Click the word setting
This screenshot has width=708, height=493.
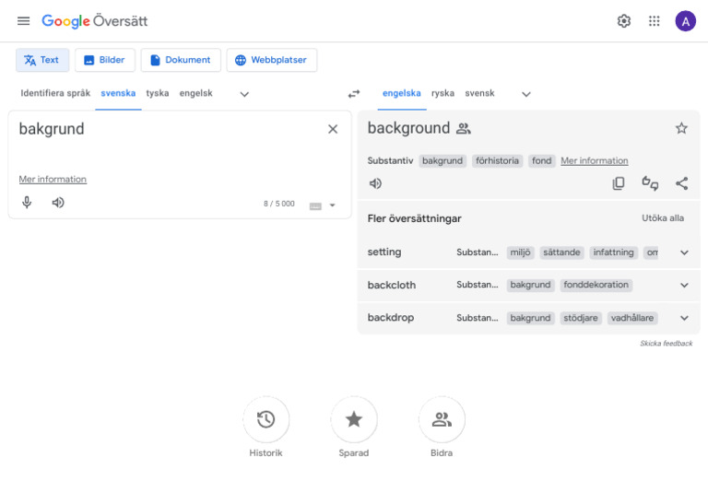[384, 252]
